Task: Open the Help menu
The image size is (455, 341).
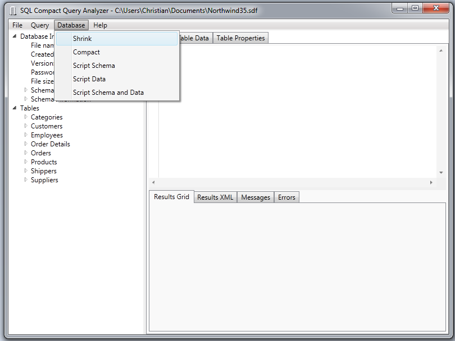Action: (100, 25)
